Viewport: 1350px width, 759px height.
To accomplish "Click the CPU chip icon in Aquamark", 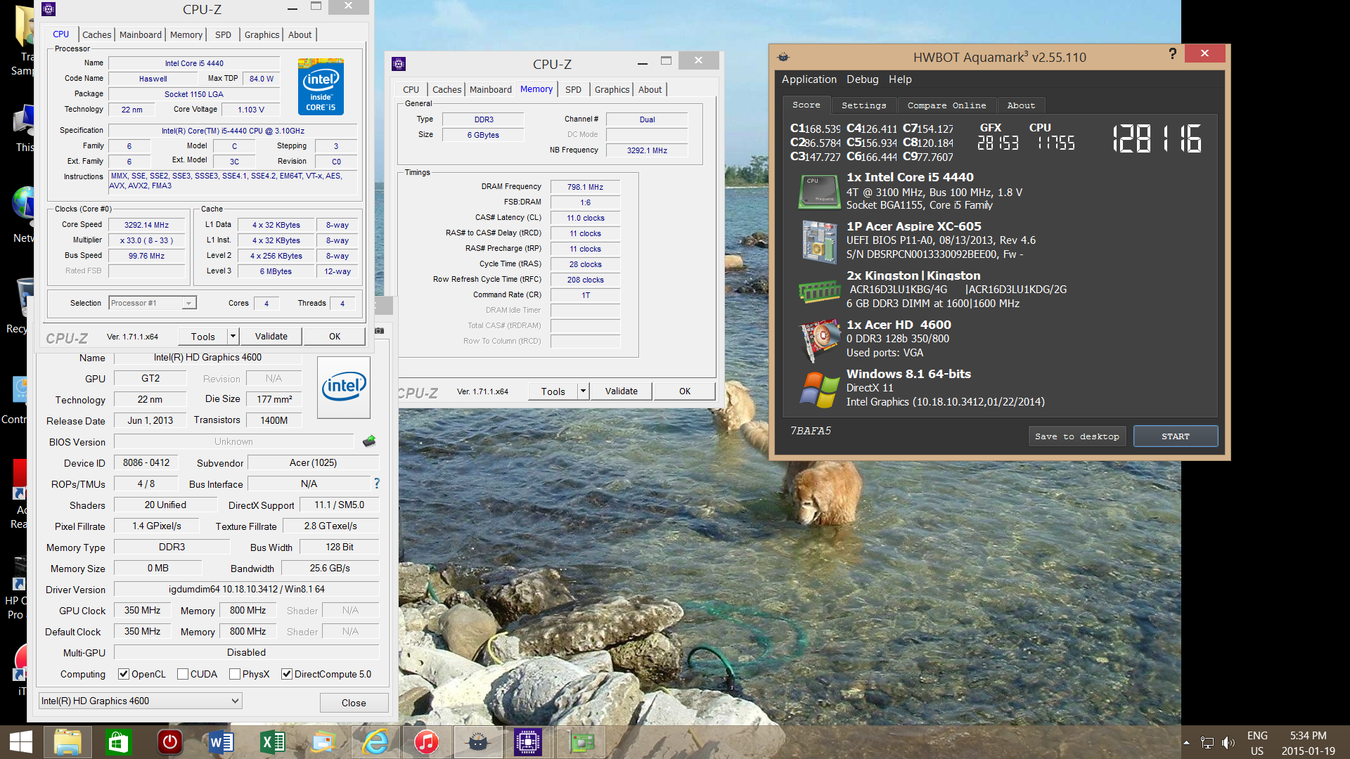I will pos(819,192).
